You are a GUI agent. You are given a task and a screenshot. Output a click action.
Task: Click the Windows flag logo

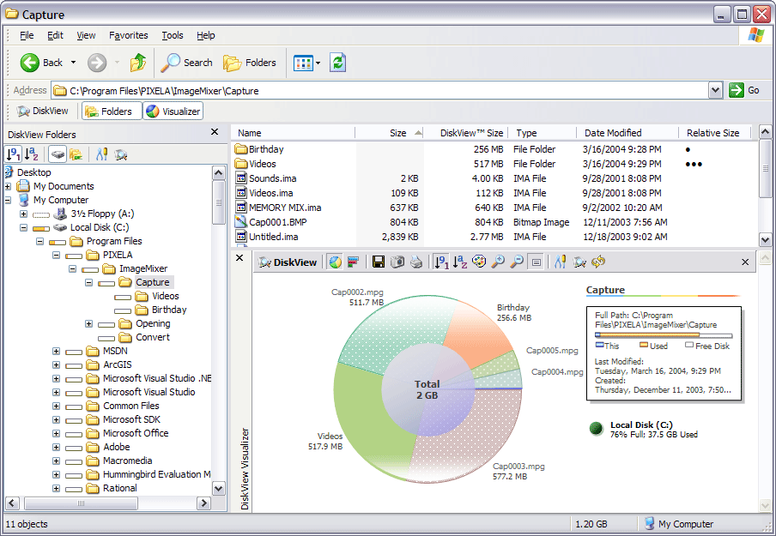[755, 35]
